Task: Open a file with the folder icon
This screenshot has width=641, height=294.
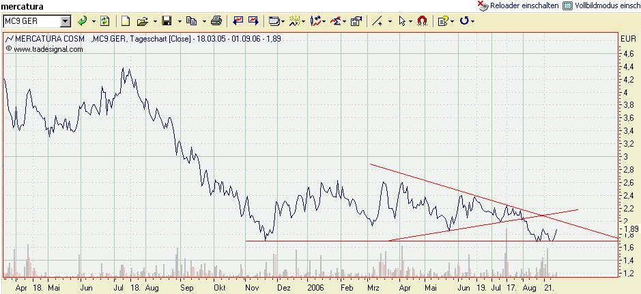Action: click(142, 21)
